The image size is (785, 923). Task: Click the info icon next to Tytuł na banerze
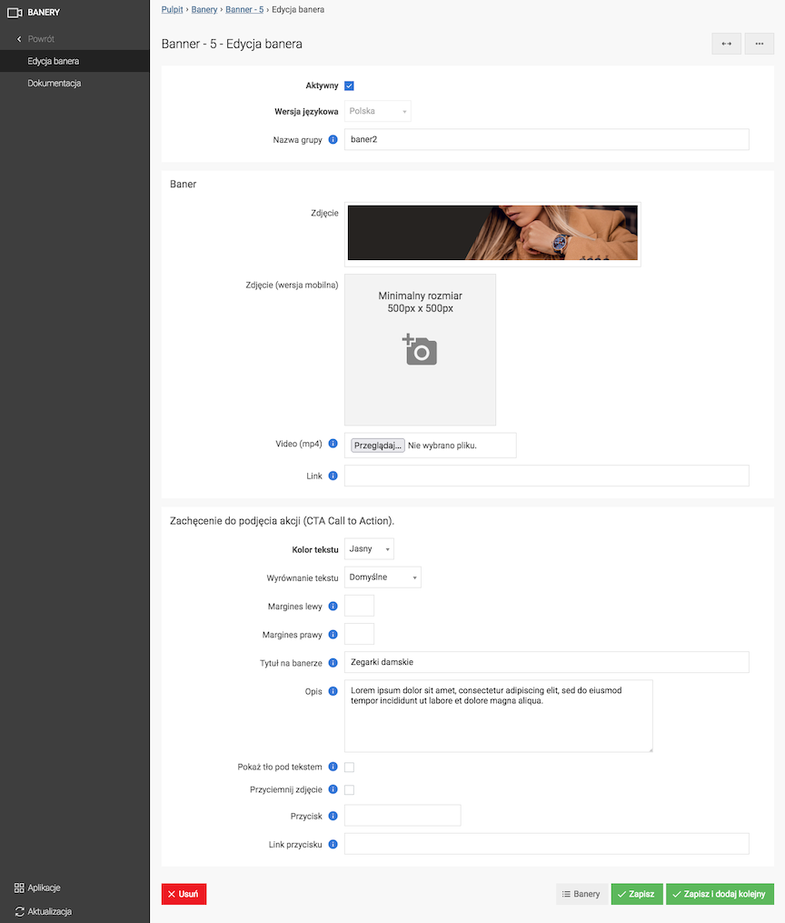point(333,663)
